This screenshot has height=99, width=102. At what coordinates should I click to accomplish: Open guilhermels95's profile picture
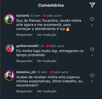[10, 48]
